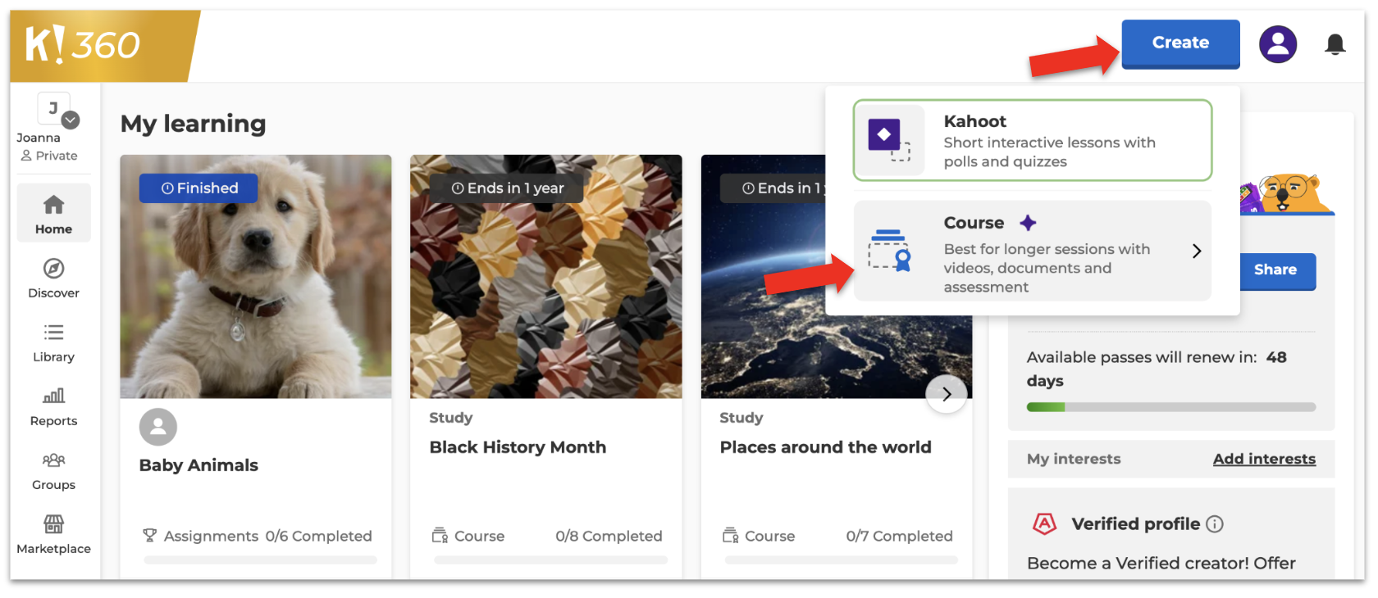Image resolution: width=1378 pixels, height=598 pixels.
Task: Click Verified profile info icon
Action: click(1215, 524)
